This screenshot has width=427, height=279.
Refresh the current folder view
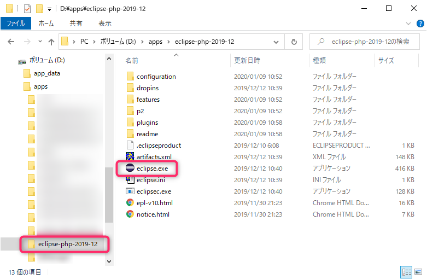294,42
